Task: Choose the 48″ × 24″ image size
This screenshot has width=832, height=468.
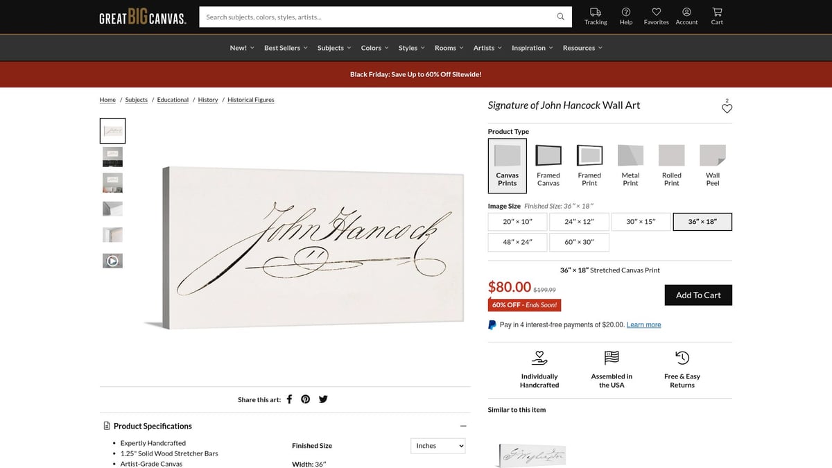Action: [517, 242]
